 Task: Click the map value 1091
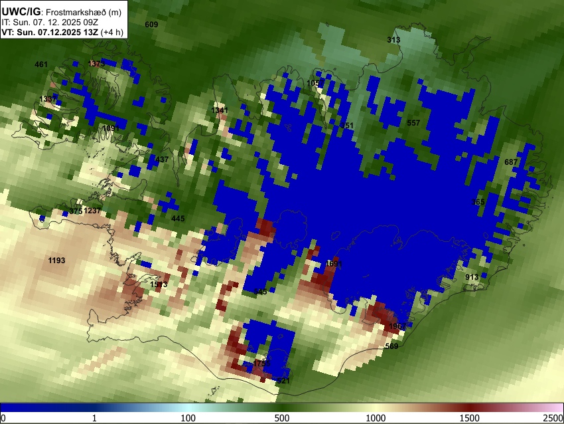coord(111,128)
